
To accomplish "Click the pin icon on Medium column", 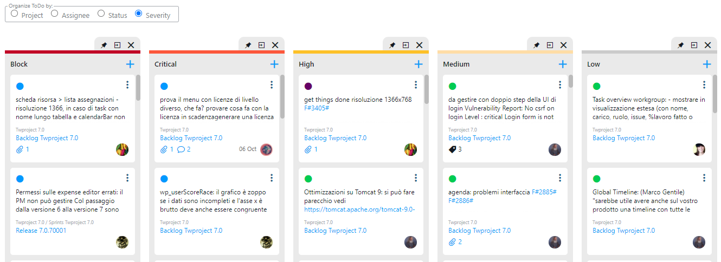I will coord(537,45).
